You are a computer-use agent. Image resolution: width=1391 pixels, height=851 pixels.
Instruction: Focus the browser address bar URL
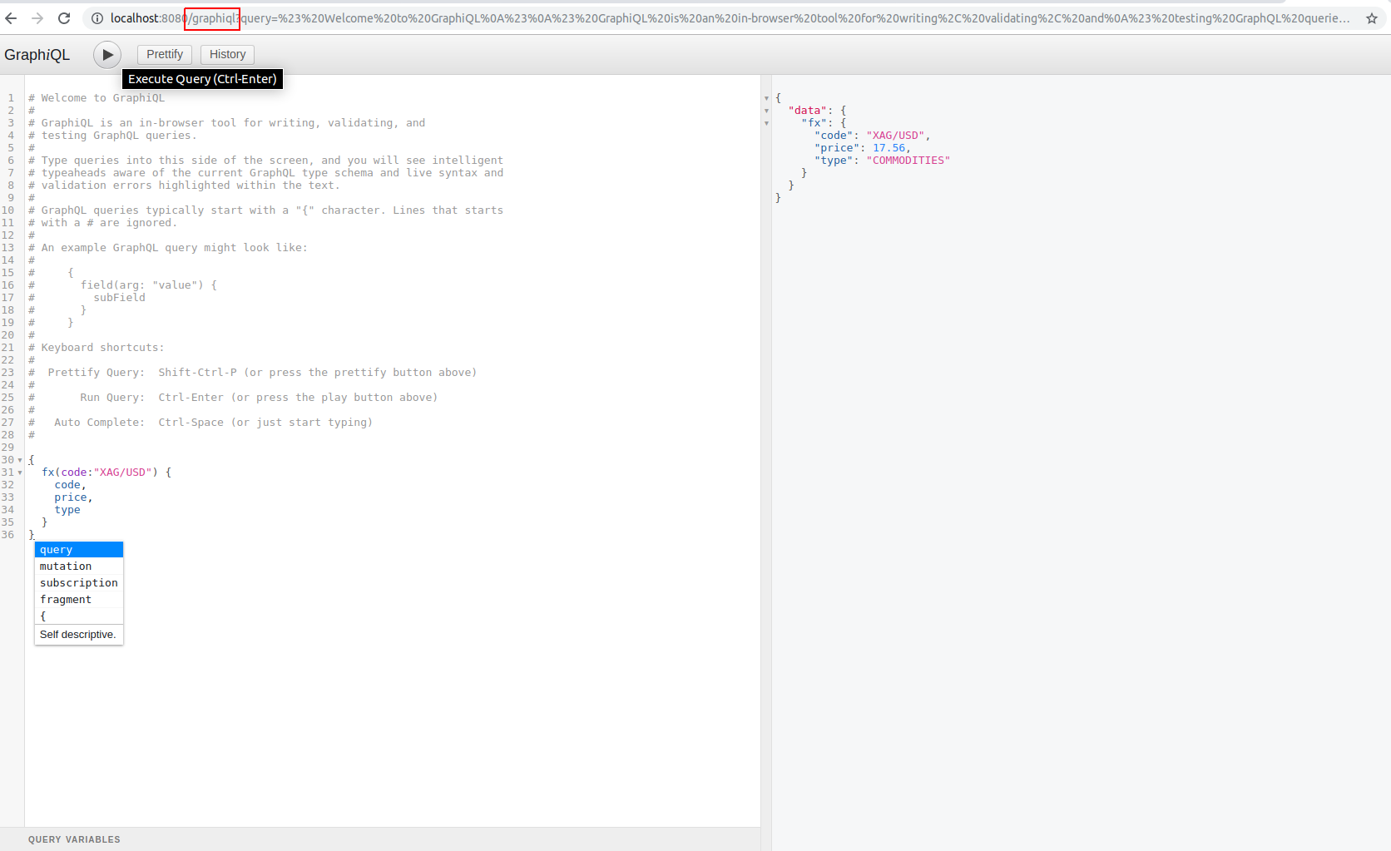coord(730,18)
